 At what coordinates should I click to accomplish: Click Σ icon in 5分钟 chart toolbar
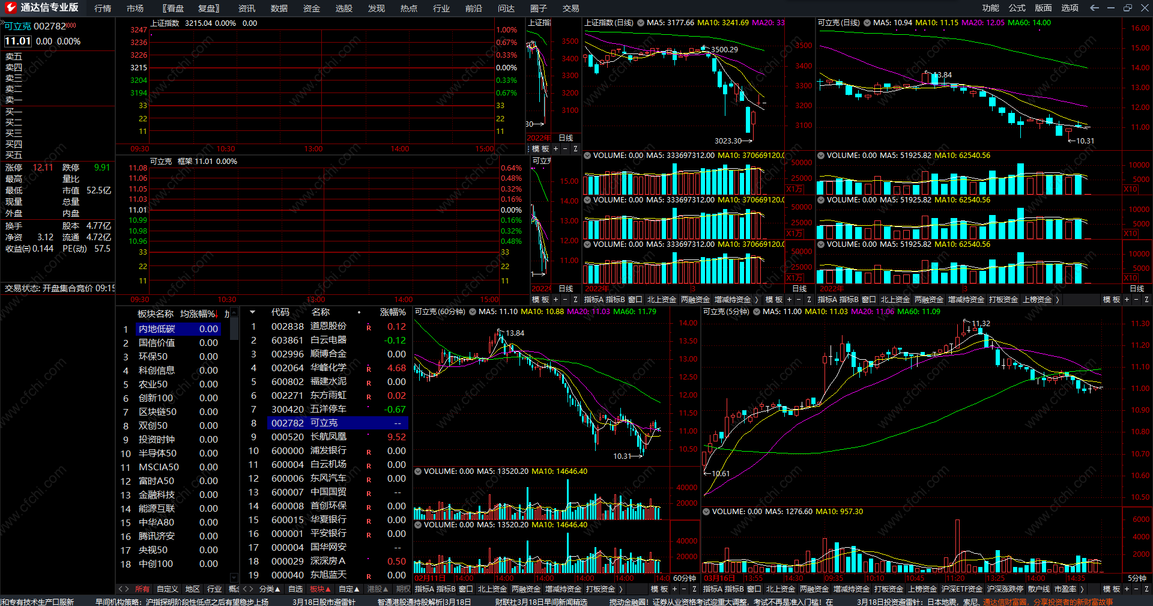pos(1146,589)
